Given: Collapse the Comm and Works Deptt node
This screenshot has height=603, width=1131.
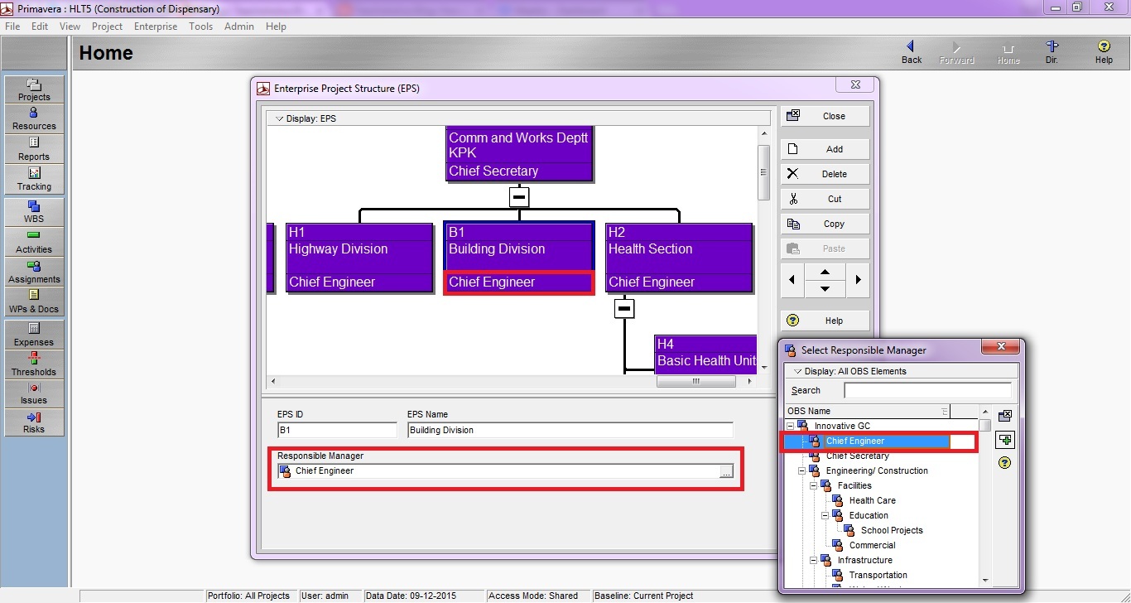Looking at the screenshot, I should point(519,196).
